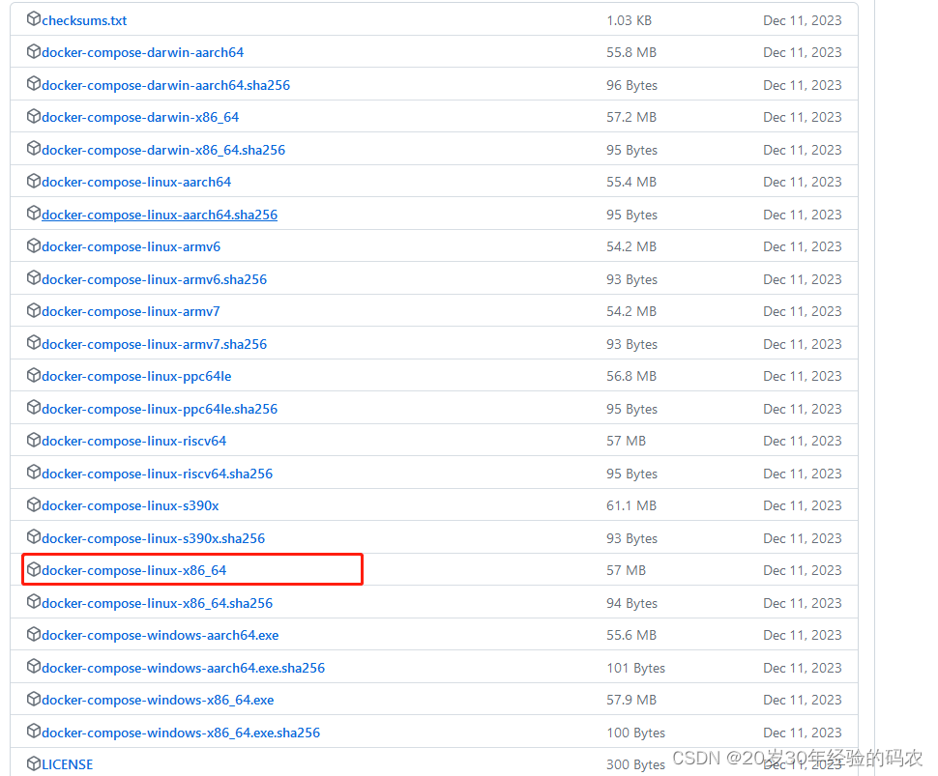Screen dimensions: 938x776
Task: Open docker-compose-darwin-aarch64.sha256 link
Action: (165, 85)
